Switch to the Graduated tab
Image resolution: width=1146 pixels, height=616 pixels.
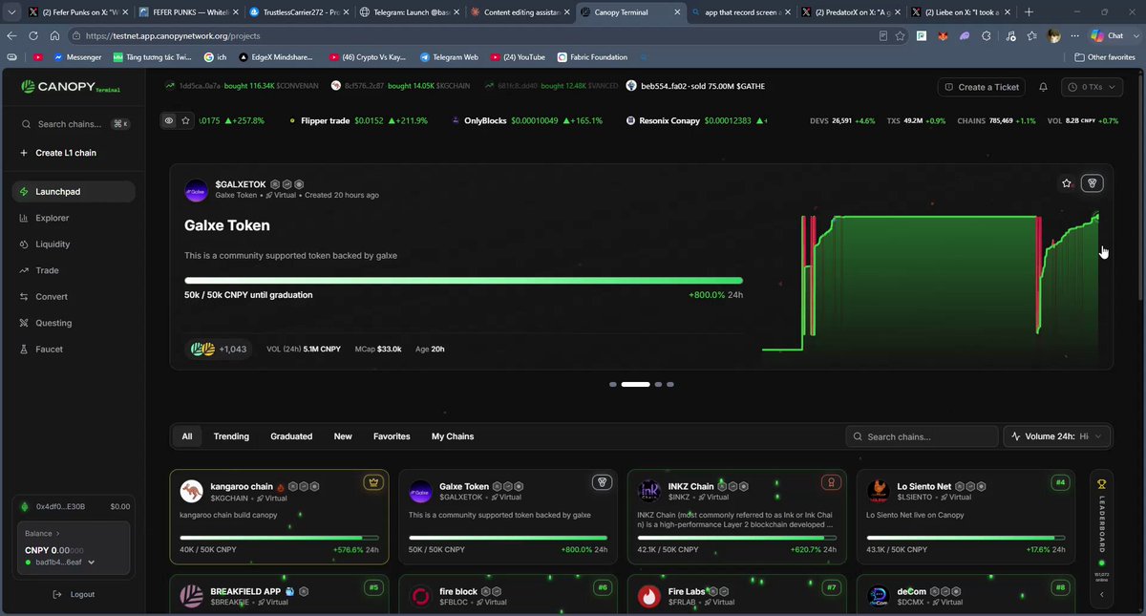(291, 436)
